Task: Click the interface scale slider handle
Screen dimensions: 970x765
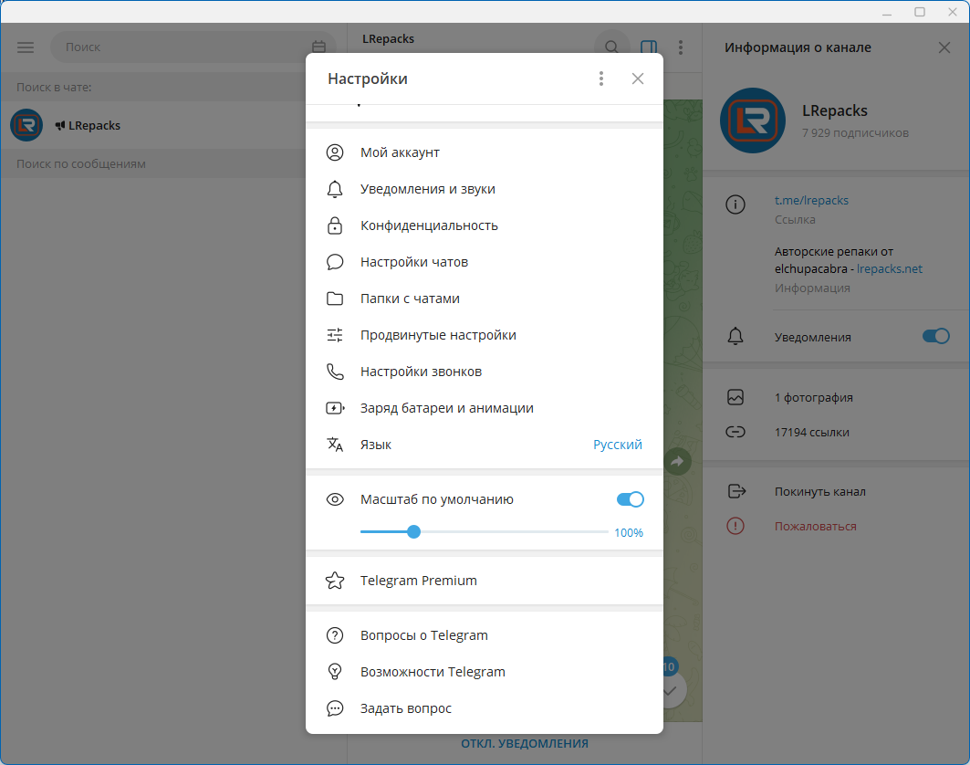Action: [414, 531]
